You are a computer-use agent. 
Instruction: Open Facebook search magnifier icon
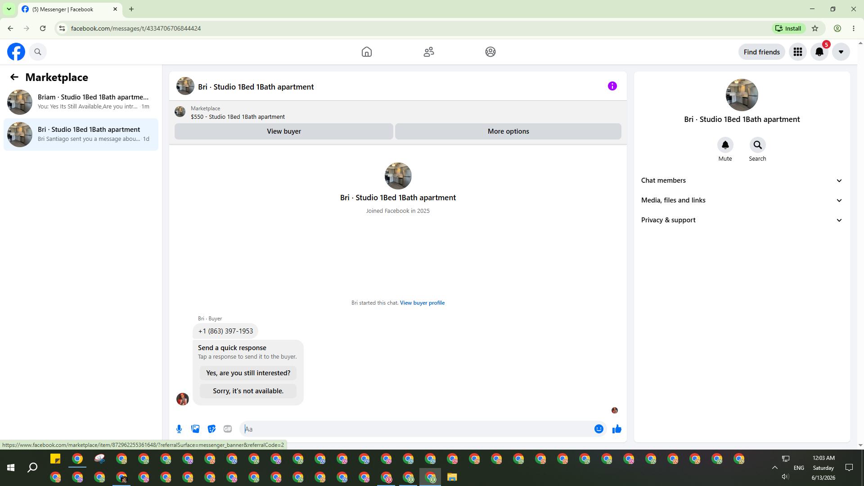pos(38,52)
